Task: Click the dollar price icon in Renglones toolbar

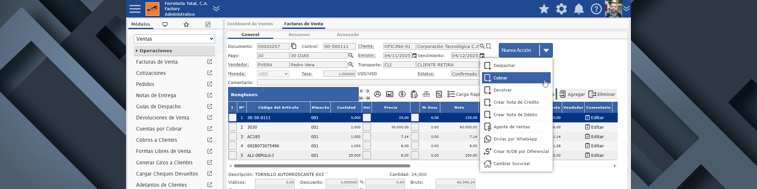Action: point(402,94)
